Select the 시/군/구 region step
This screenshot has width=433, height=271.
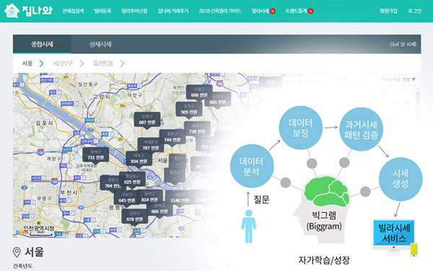pyautogui.click(x=63, y=63)
